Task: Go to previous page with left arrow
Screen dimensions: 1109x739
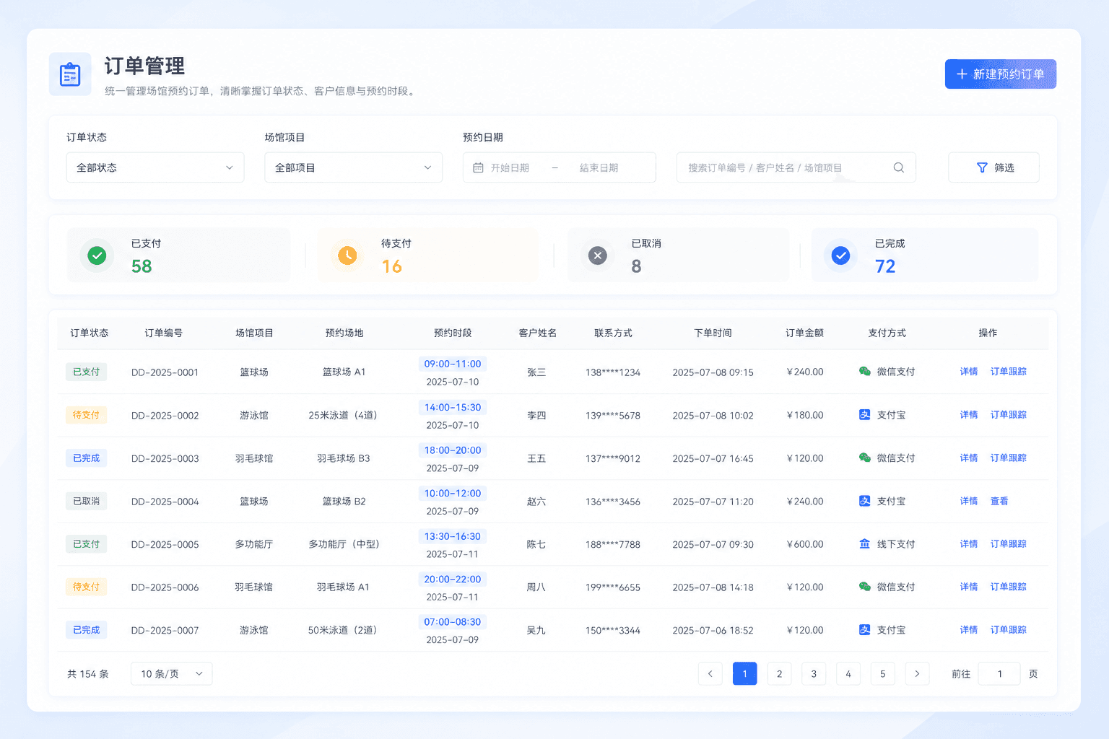Action: (x=710, y=673)
